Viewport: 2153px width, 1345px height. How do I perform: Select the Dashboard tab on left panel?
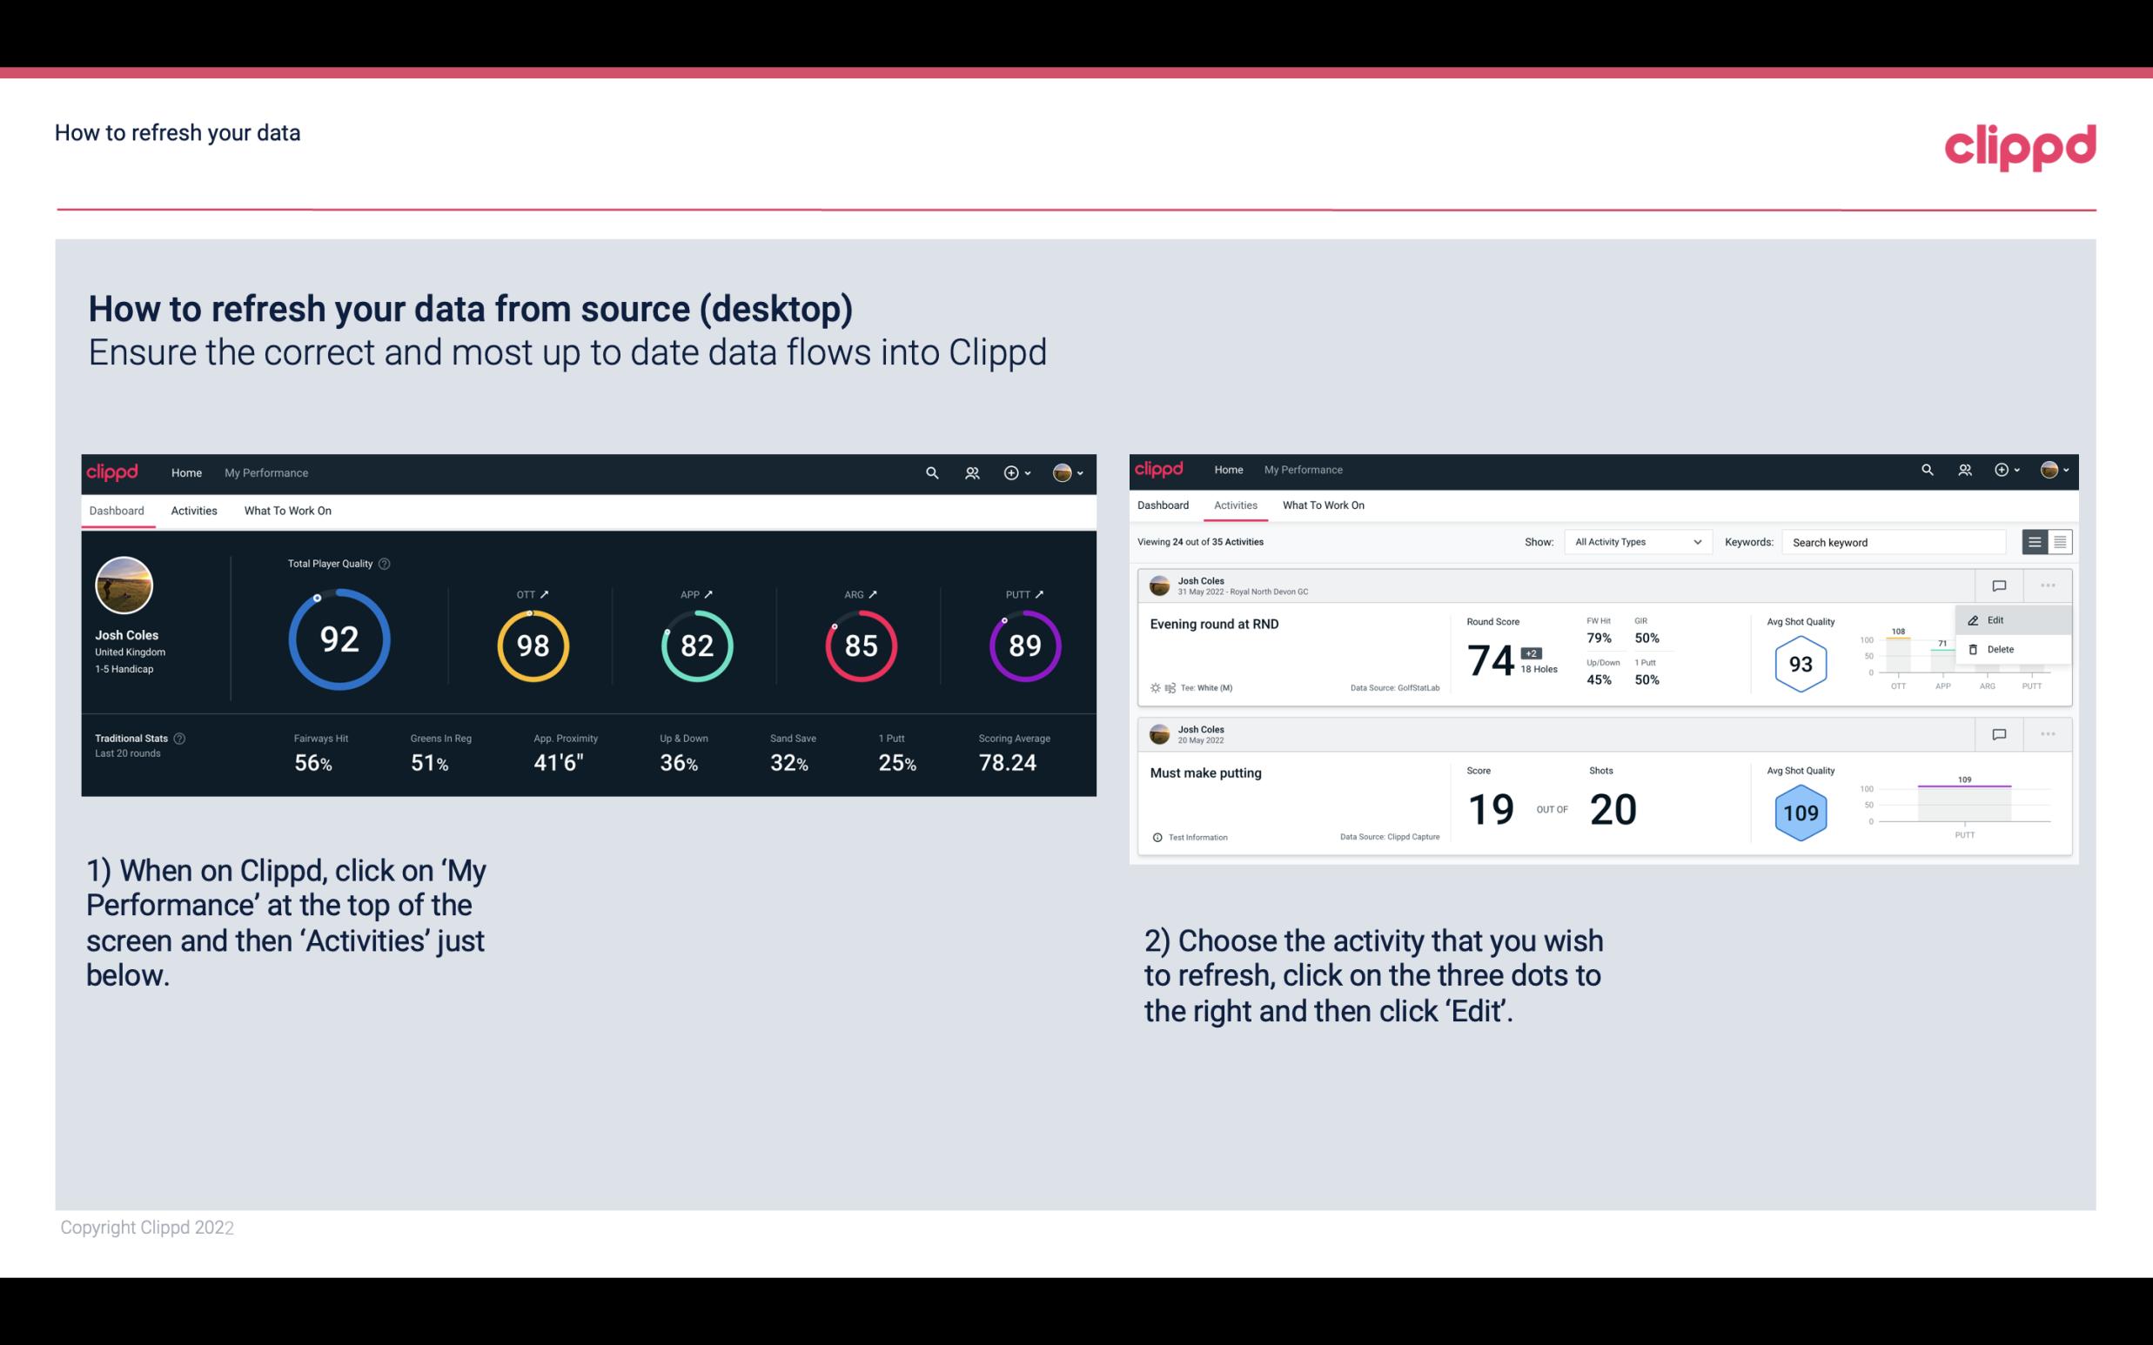point(117,510)
